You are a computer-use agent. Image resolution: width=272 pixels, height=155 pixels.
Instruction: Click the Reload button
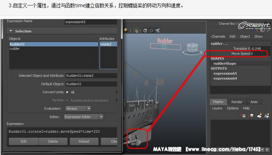tap(84, 141)
